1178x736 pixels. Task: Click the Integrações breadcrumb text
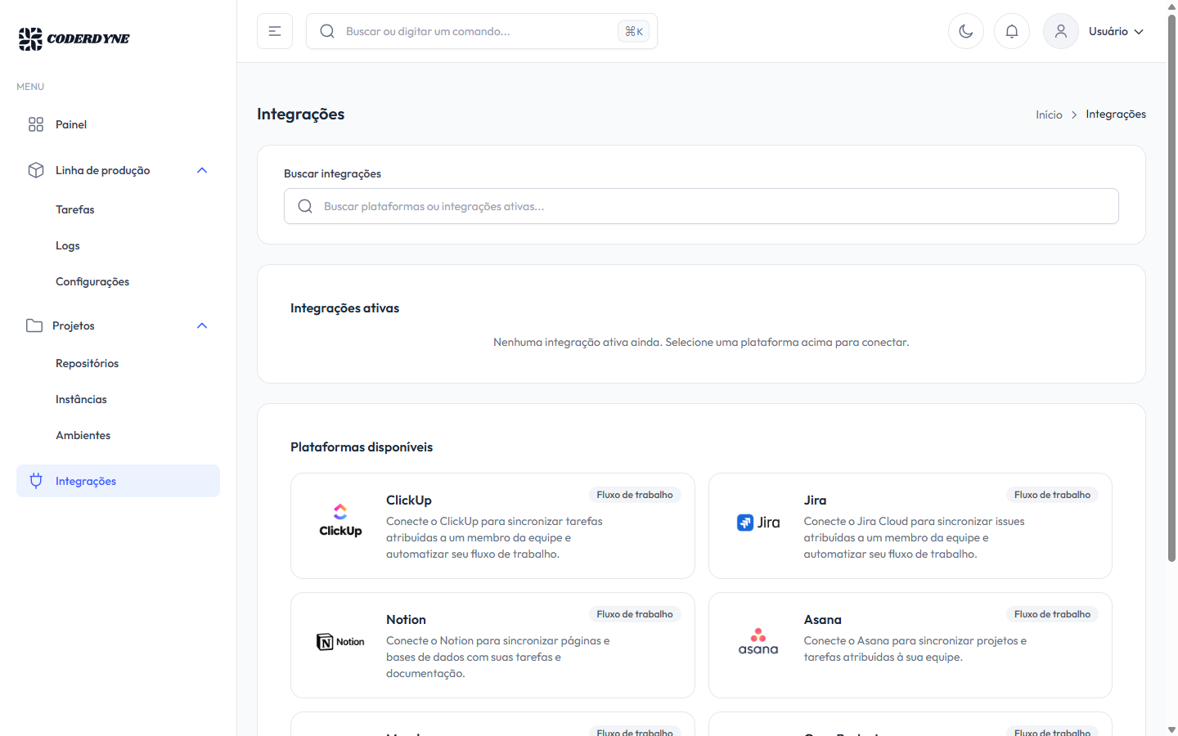click(1116, 114)
